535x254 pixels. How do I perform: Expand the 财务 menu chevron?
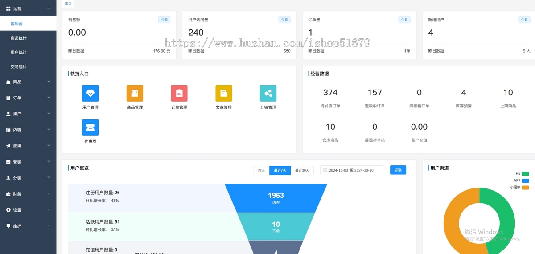click(49, 193)
